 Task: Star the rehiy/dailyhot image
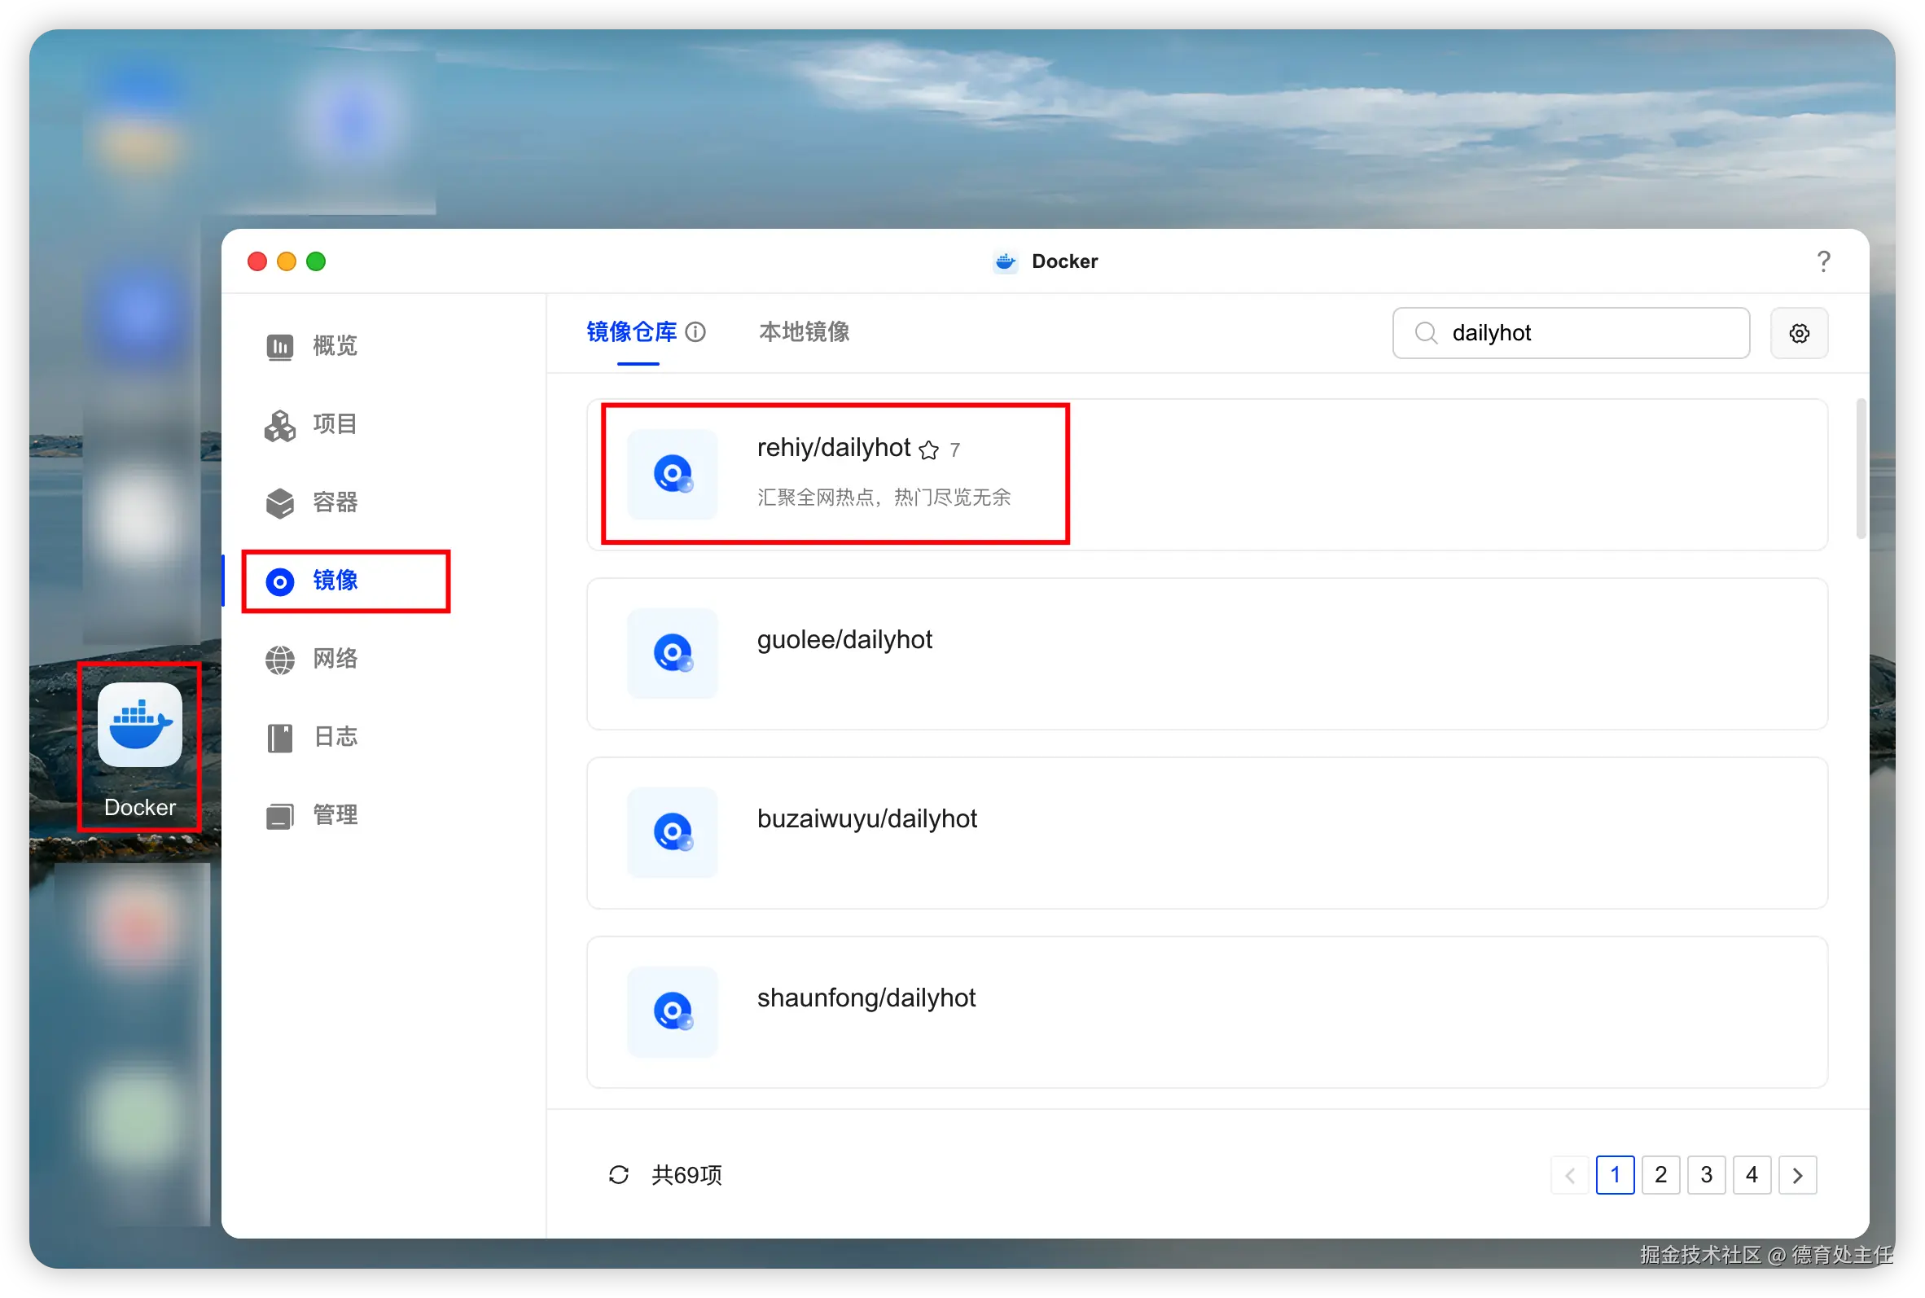click(x=928, y=449)
